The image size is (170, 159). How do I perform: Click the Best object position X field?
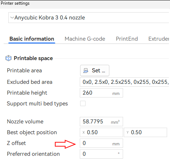pyautogui.click(x=101, y=132)
